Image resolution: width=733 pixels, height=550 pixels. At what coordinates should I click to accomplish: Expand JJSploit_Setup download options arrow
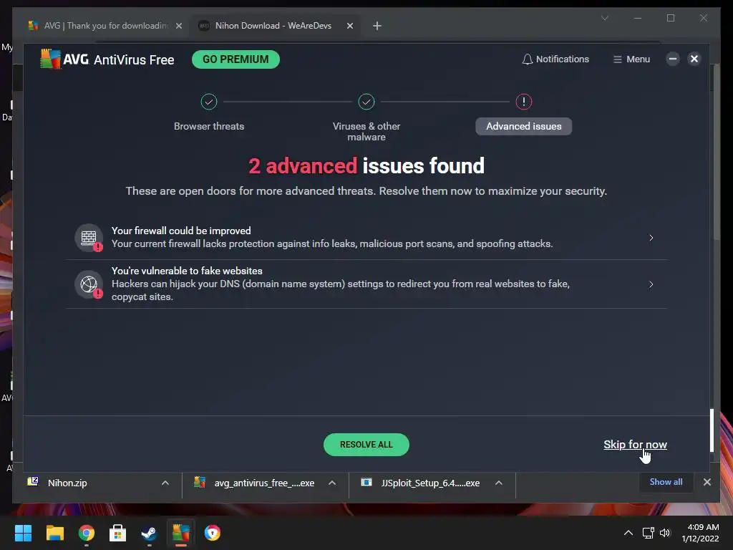[x=499, y=483]
